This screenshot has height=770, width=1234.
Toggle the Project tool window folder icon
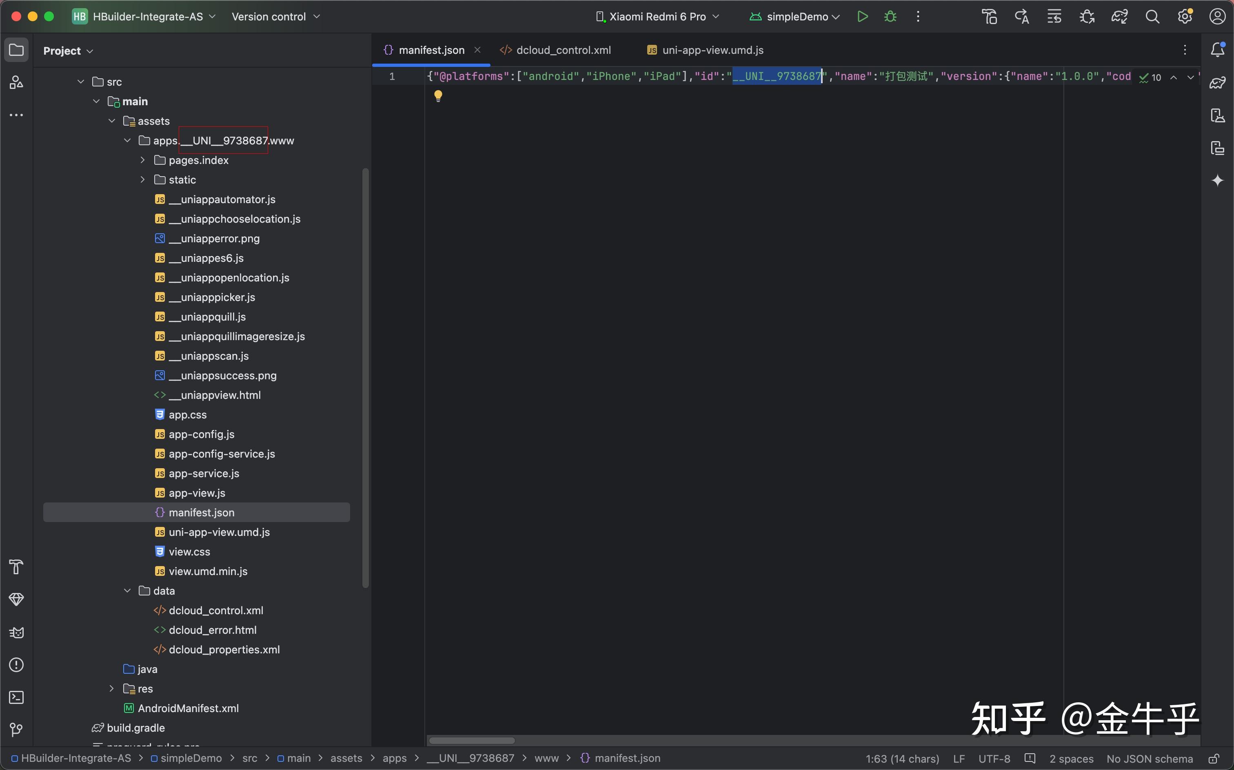point(16,50)
